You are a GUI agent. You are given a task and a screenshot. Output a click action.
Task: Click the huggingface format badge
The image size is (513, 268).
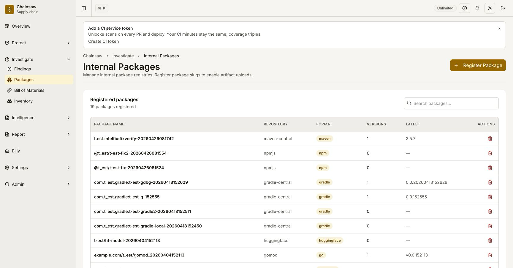[330, 241]
